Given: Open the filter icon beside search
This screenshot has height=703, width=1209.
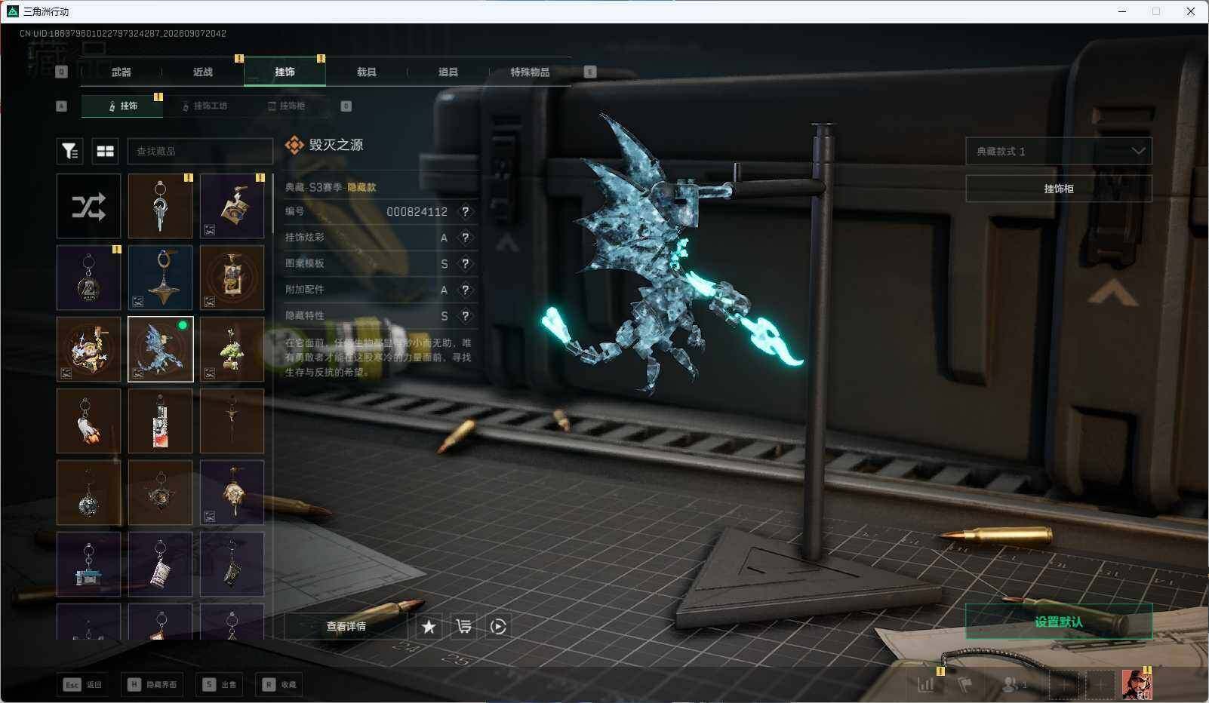Looking at the screenshot, I should (69, 151).
